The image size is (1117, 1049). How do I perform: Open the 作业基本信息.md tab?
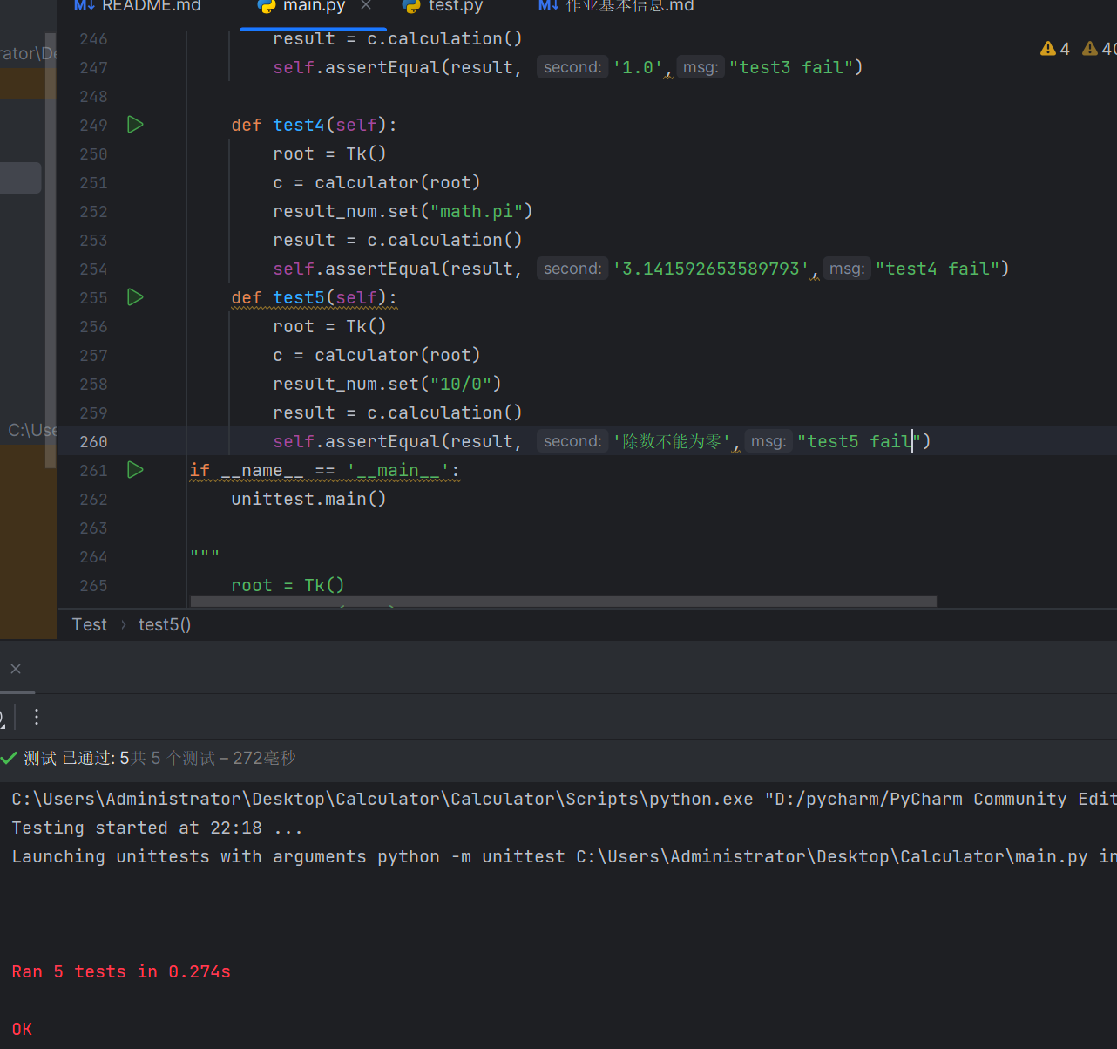point(629,6)
